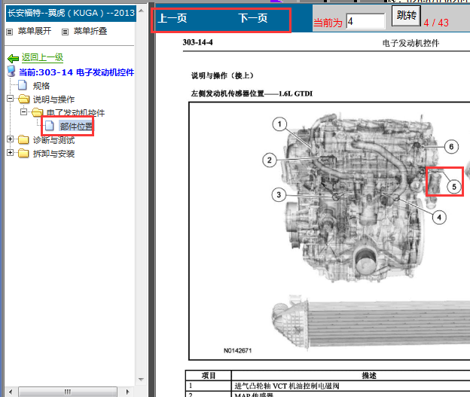Select the 部件位置 tree item
The width and height of the screenshot is (470, 397).
point(76,127)
